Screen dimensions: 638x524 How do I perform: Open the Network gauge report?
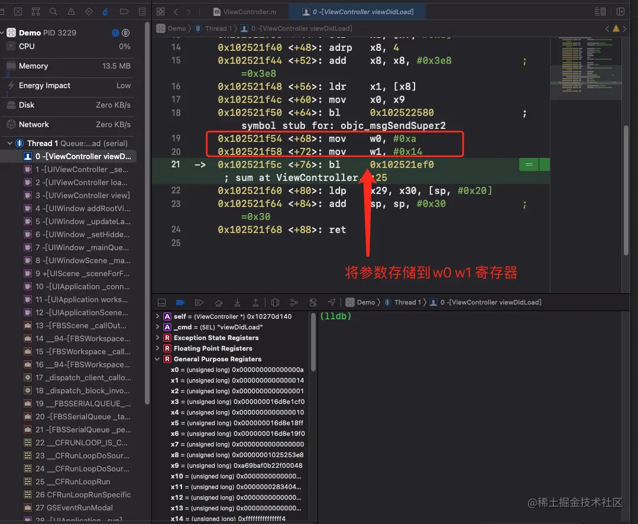(x=69, y=124)
